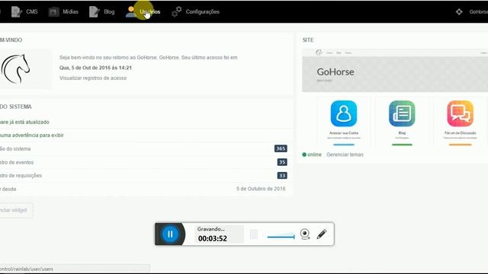Viewport: 488px width, 274px height.
Task: Open the Usuários menu item
Action: (x=143, y=12)
